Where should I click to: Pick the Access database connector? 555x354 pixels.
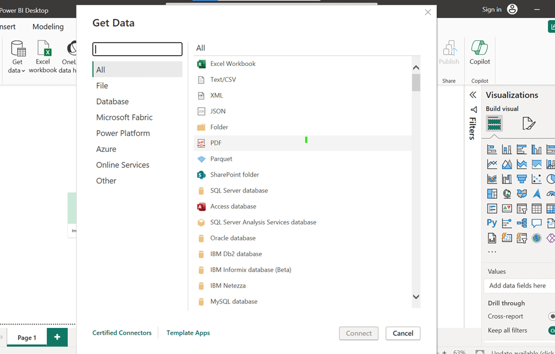point(233,207)
